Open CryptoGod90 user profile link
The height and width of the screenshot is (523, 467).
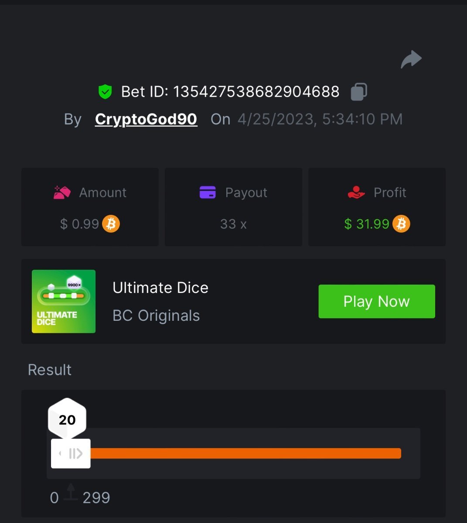click(x=146, y=119)
